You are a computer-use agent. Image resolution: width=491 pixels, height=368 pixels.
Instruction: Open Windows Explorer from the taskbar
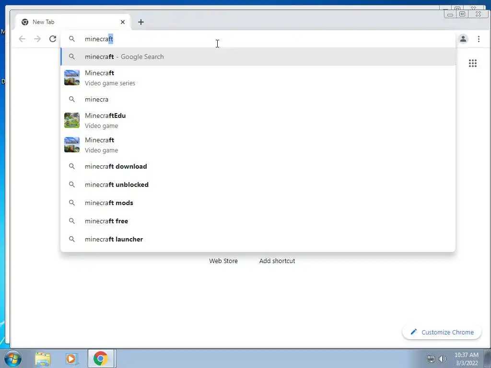(43, 358)
